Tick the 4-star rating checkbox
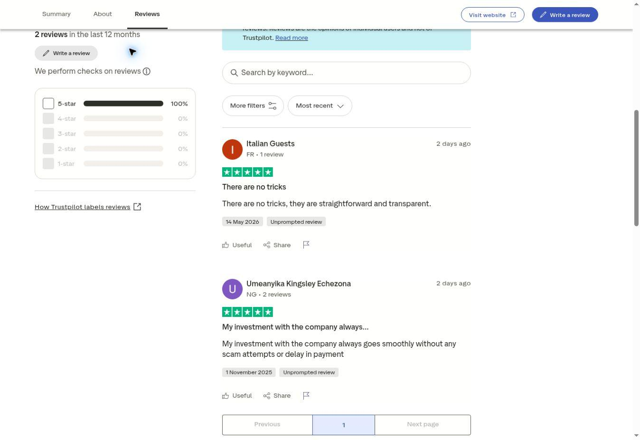The height and width of the screenshot is (440, 640). click(48, 118)
